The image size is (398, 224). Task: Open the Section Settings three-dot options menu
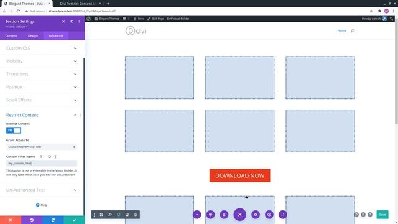coord(79,21)
